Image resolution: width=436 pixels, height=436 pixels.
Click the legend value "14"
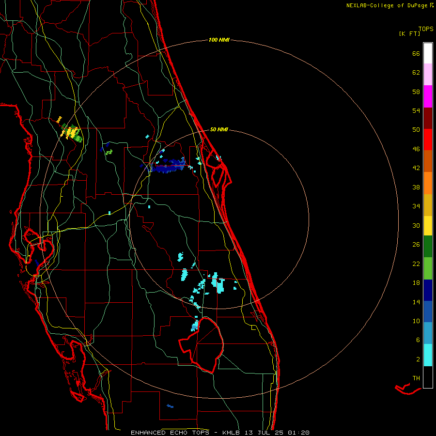pos(416,302)
